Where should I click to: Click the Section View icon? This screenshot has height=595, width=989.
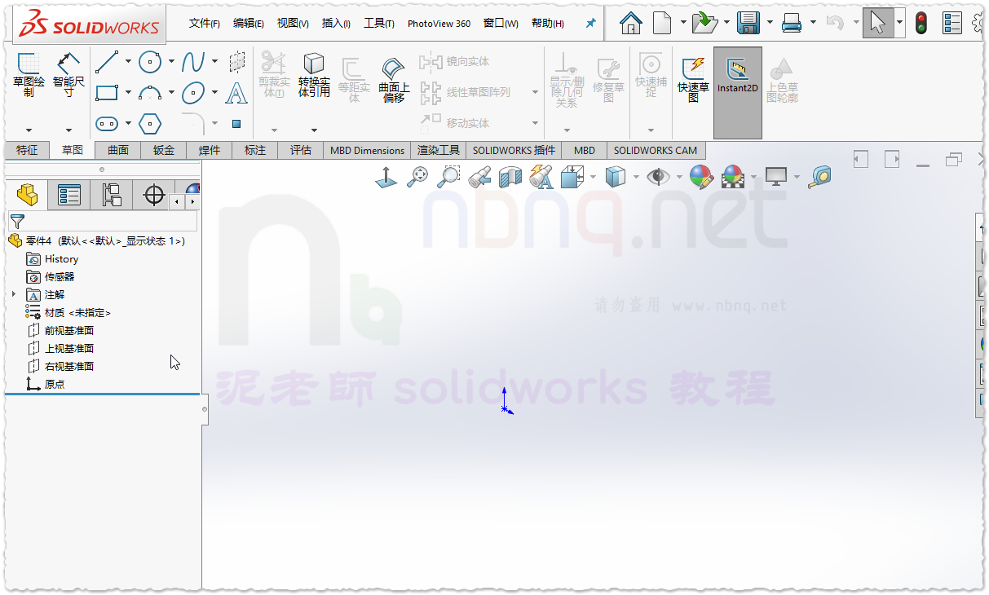(x=510, y=176)
